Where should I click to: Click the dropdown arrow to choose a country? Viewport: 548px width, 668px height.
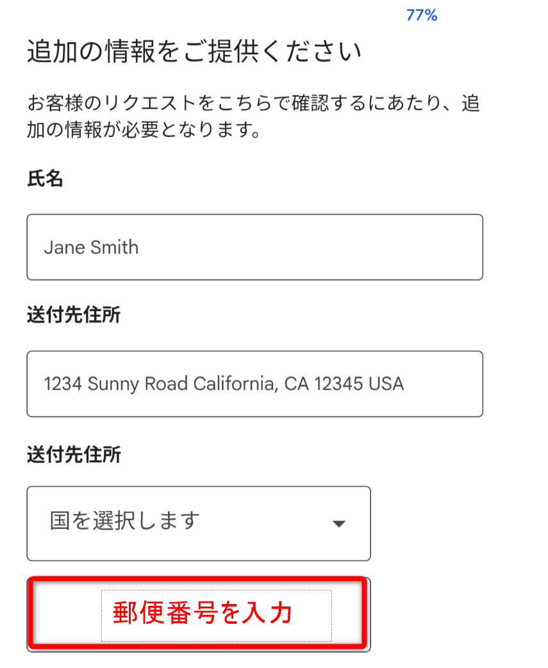(340, 524)
